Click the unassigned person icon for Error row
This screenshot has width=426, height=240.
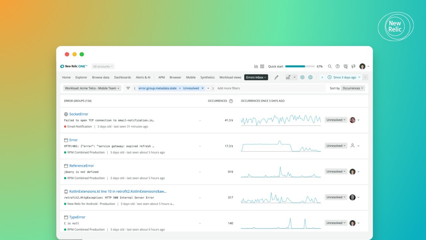pos(352,146)
